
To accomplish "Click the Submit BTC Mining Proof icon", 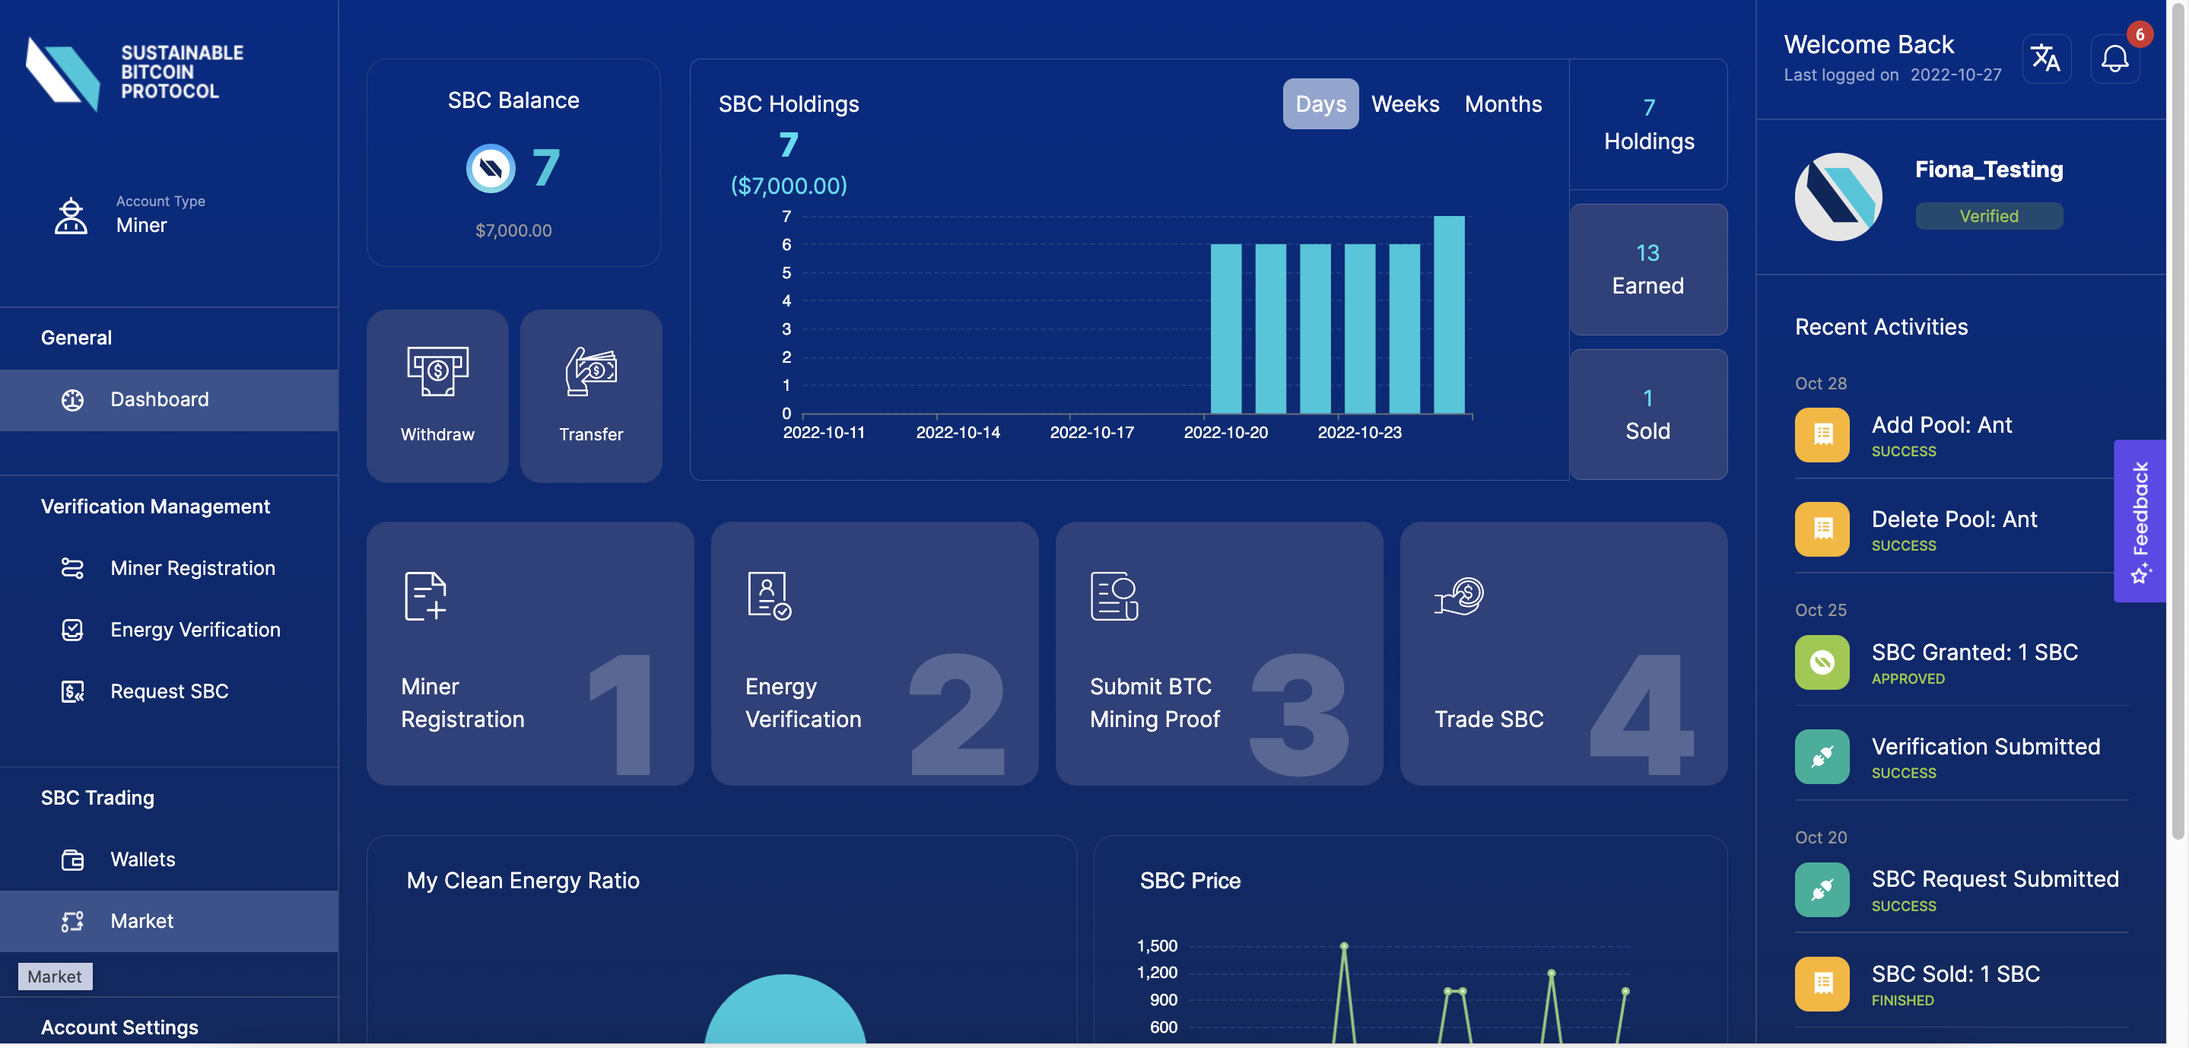I will pos(1114,595).
